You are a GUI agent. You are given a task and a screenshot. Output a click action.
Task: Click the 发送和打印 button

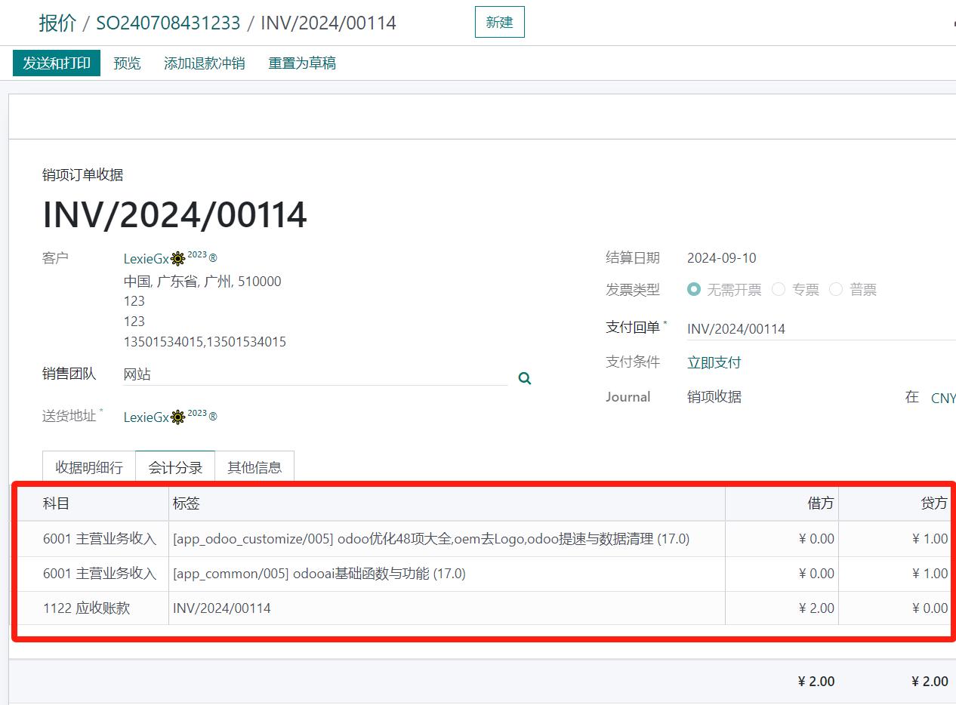(x=57, y=63)
